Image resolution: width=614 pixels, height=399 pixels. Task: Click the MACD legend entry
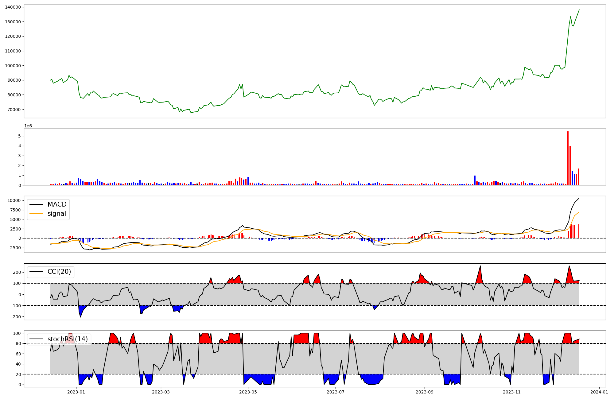coord(57,204)
